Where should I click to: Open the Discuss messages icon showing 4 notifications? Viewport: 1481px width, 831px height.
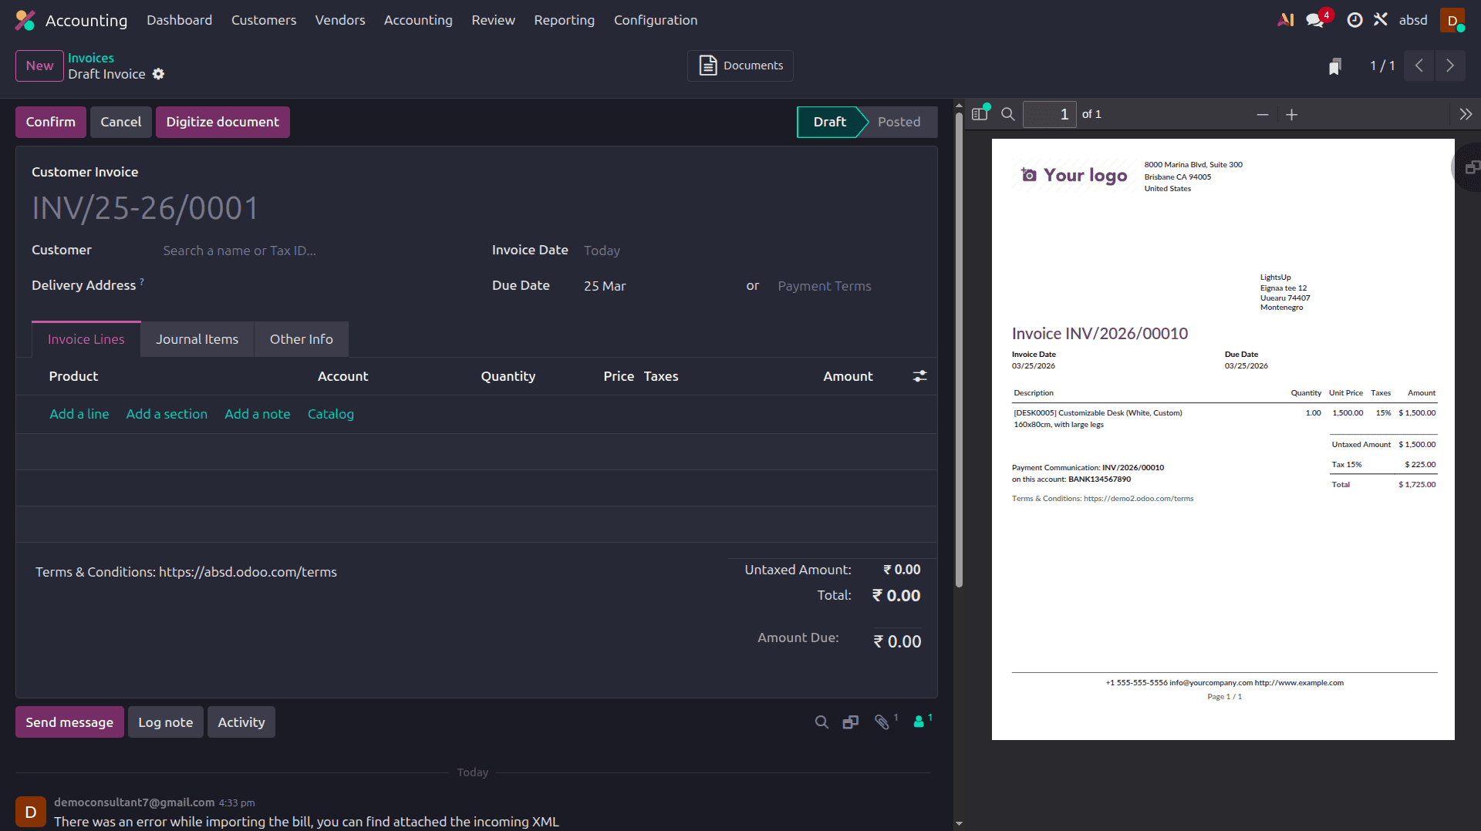click(x=1314, y=19)
